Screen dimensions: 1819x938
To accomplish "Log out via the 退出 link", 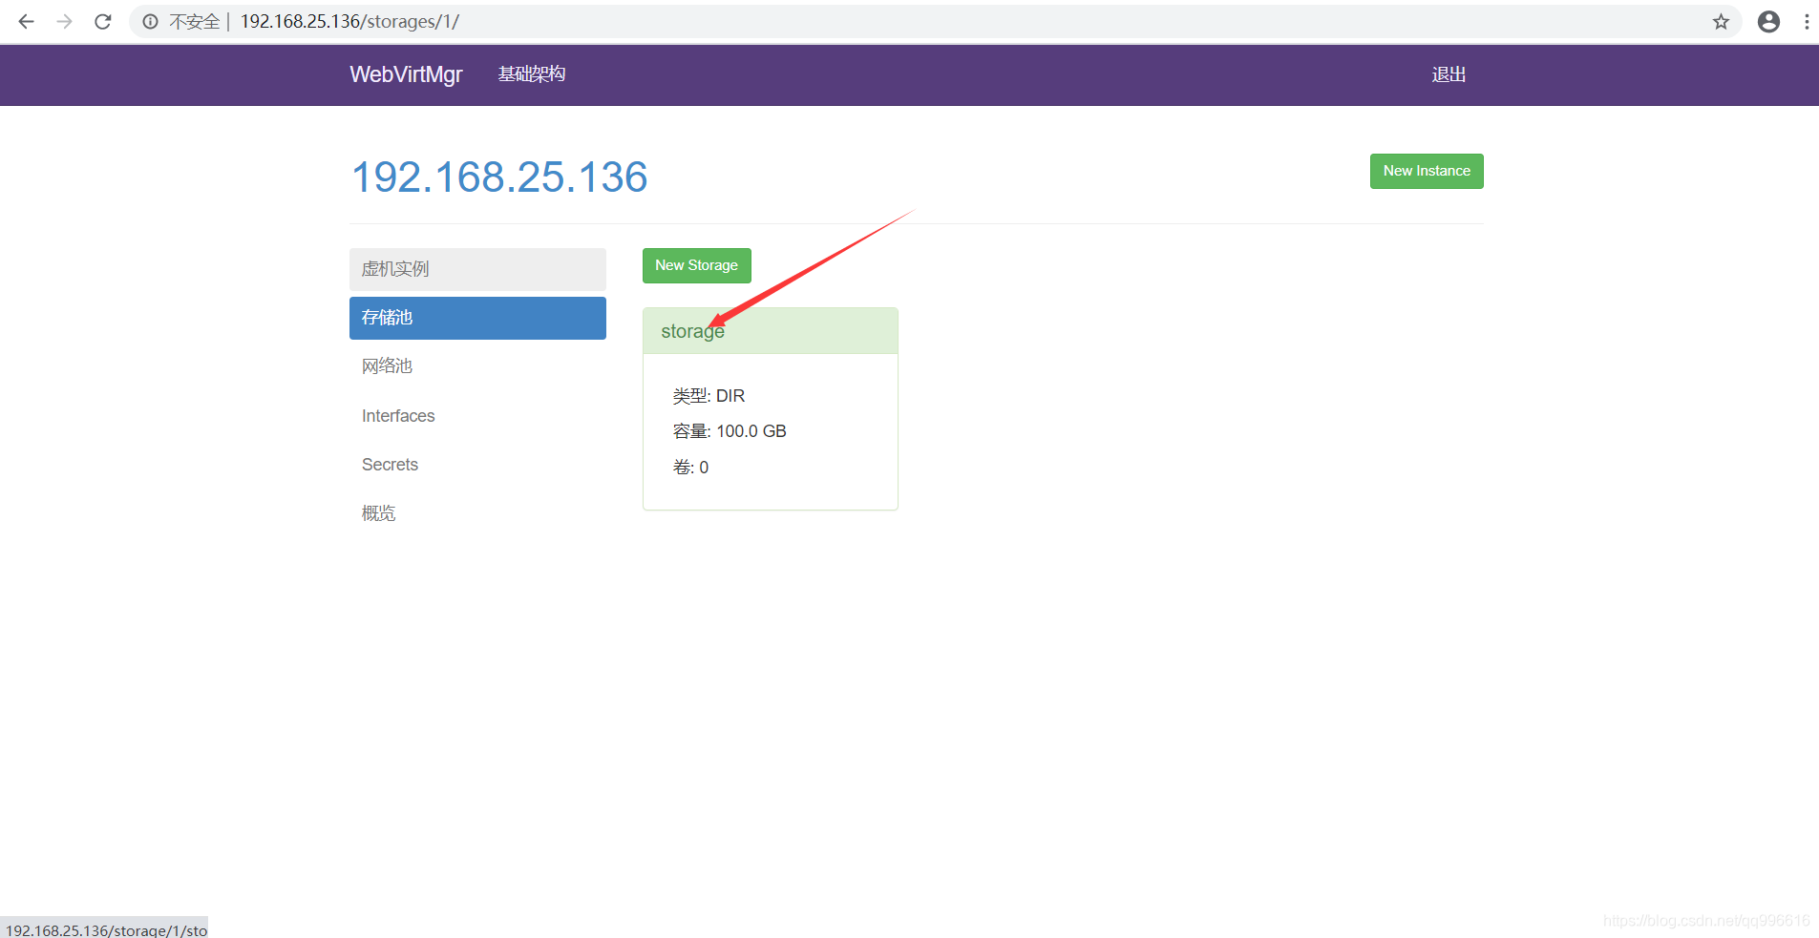I will click(x=1449, y=74).
